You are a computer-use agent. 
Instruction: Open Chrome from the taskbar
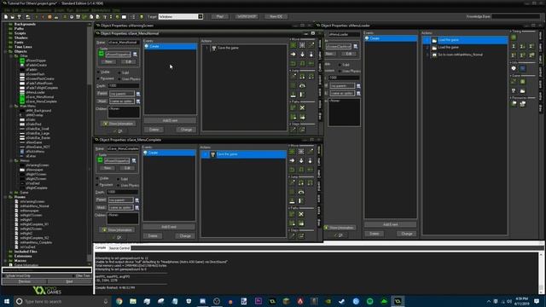pos(119,301)
